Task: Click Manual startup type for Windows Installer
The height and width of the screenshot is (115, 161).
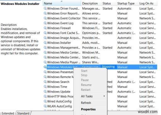Action: pyautogui.click(x=122, y=43)
